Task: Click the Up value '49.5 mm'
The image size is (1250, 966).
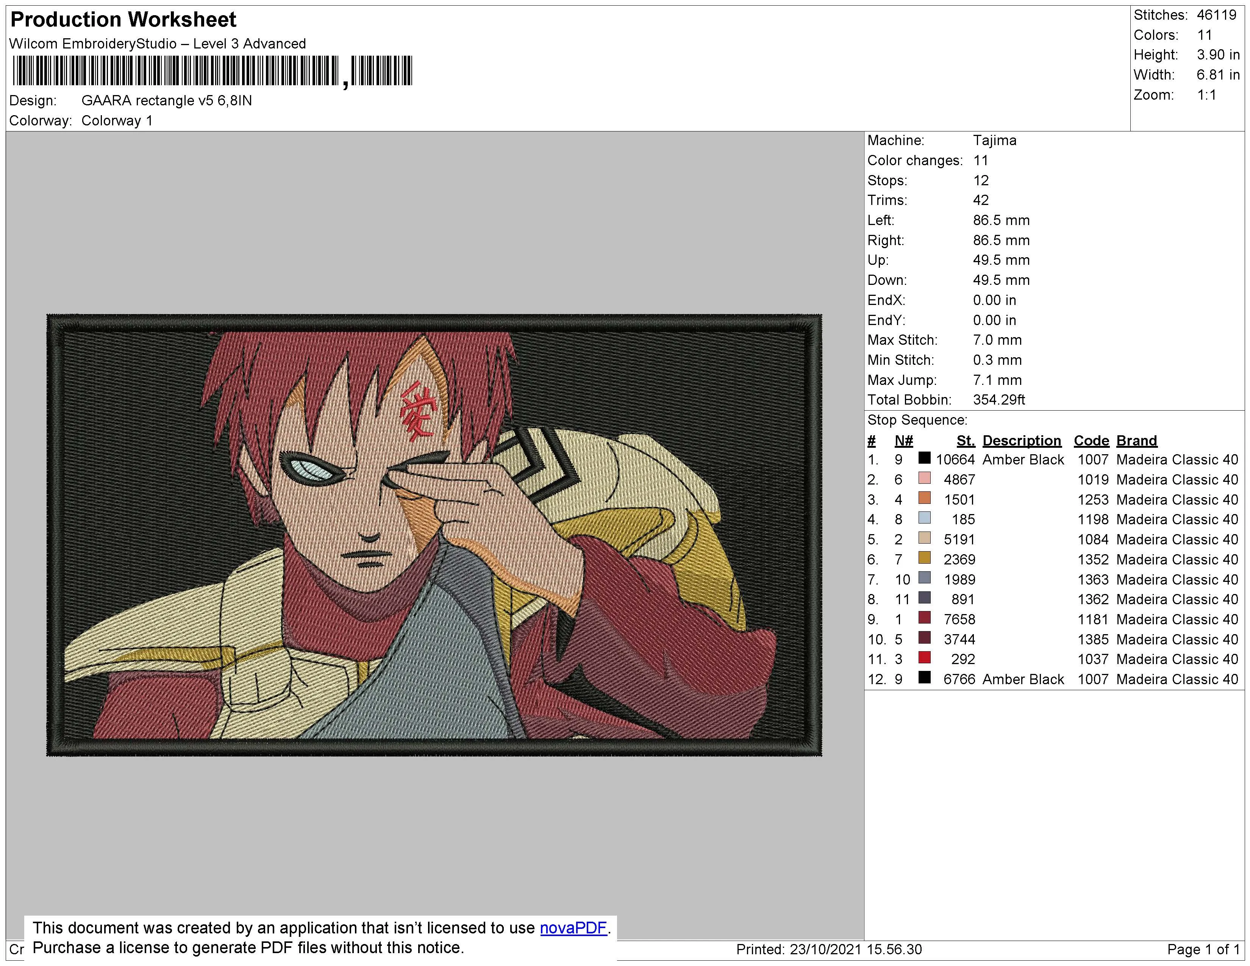Action: click(x=1001, y=260)
